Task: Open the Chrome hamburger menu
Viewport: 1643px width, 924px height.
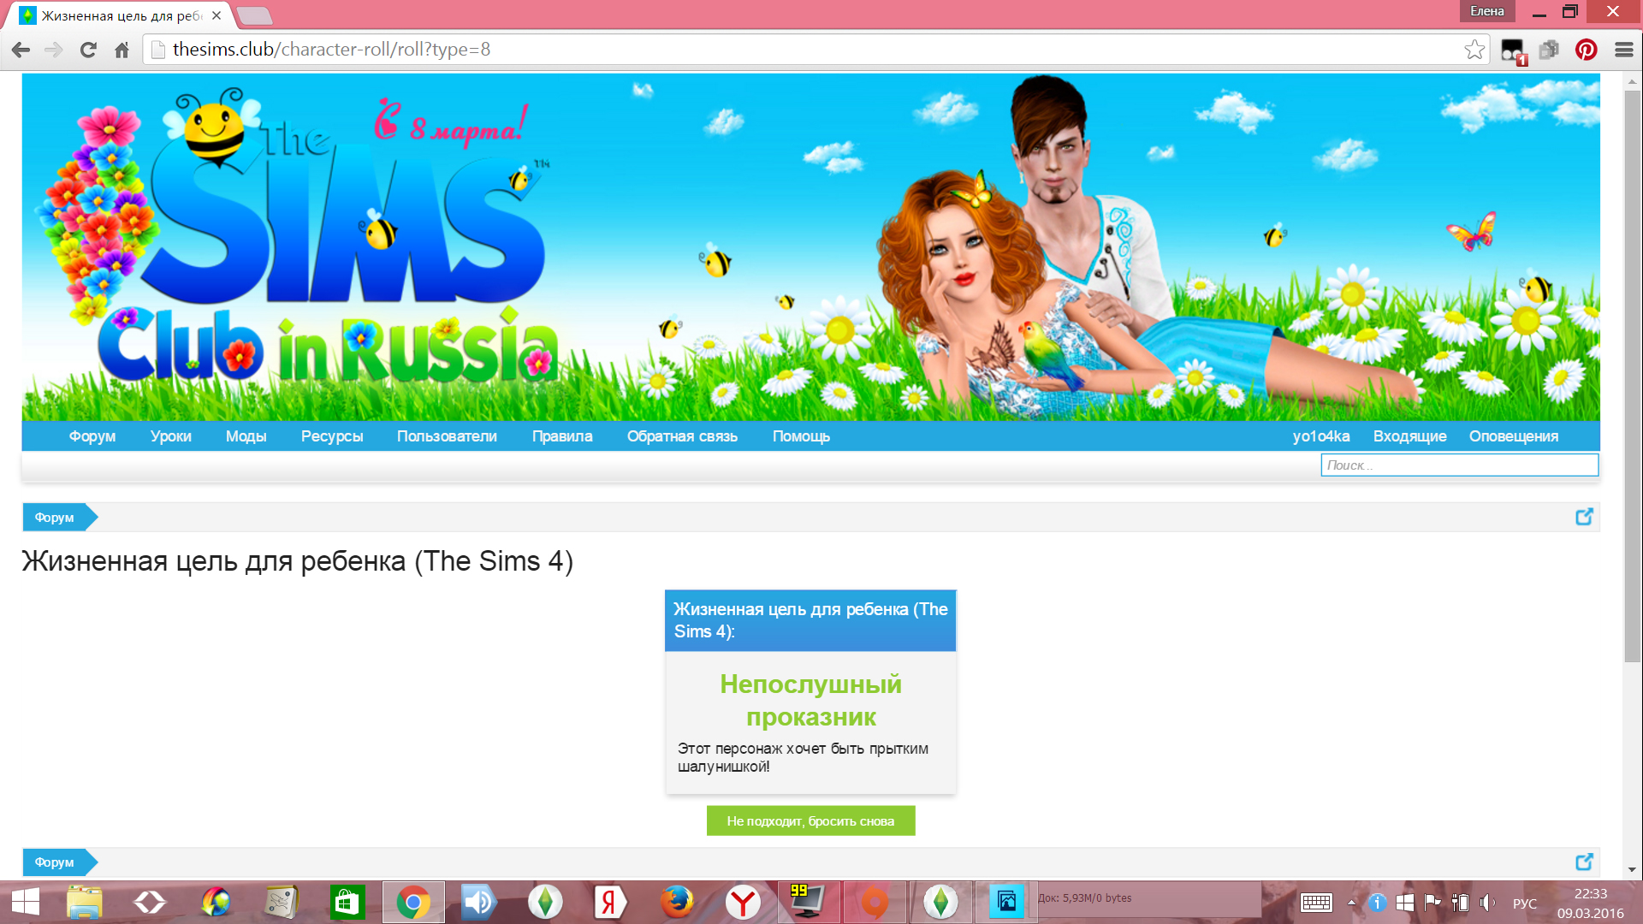Action: coord(1624,50)
